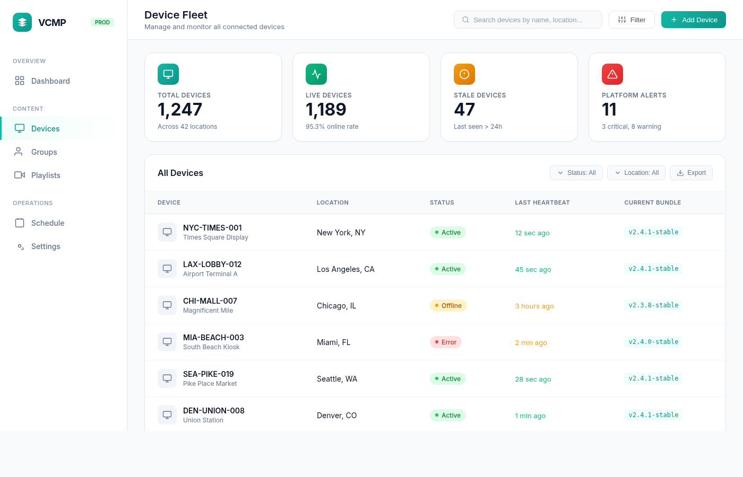Open Settings via the gear icon
This screenshot has width=743, height=477.
[x=19, y=246]
